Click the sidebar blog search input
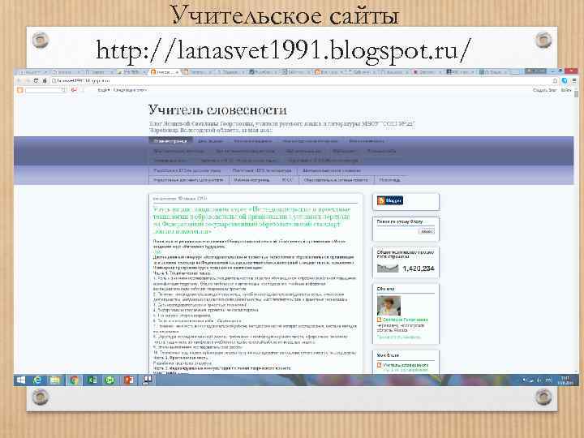The width and height of the screenshot is (584, 438). point(397,231)
